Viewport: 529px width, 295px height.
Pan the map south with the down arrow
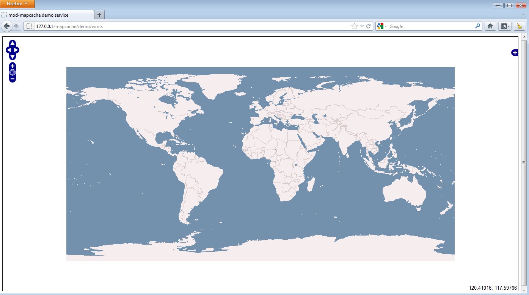tap(13, 57)
